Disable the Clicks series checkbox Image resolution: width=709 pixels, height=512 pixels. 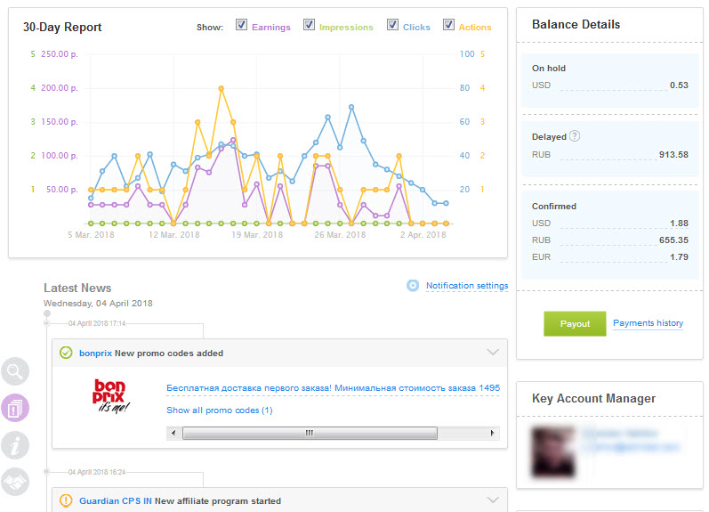(392, 25)
